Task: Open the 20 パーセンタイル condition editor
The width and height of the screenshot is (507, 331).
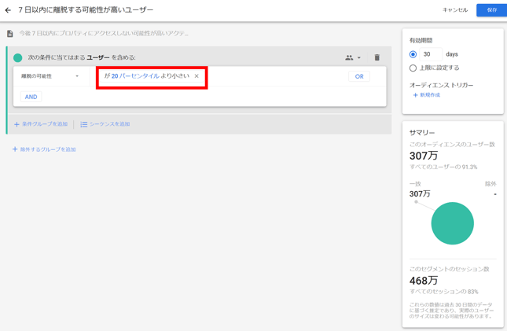Action: coord(146,76)
